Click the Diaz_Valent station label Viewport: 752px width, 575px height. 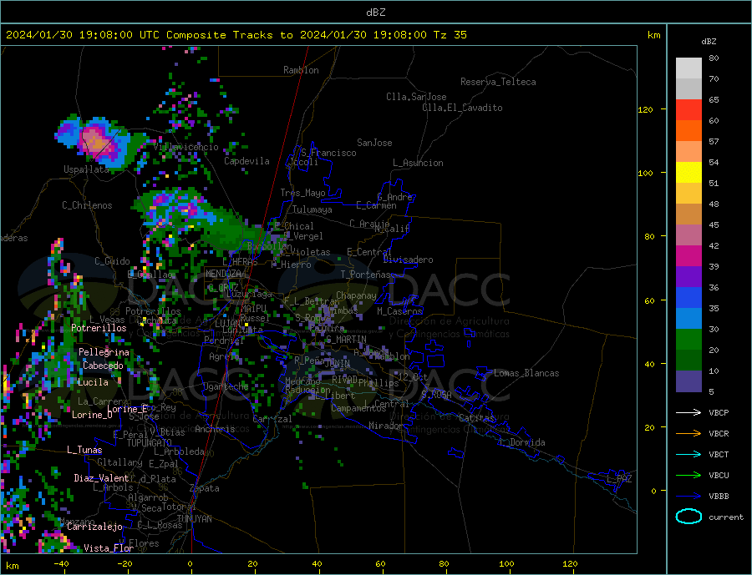click(101, 478)
